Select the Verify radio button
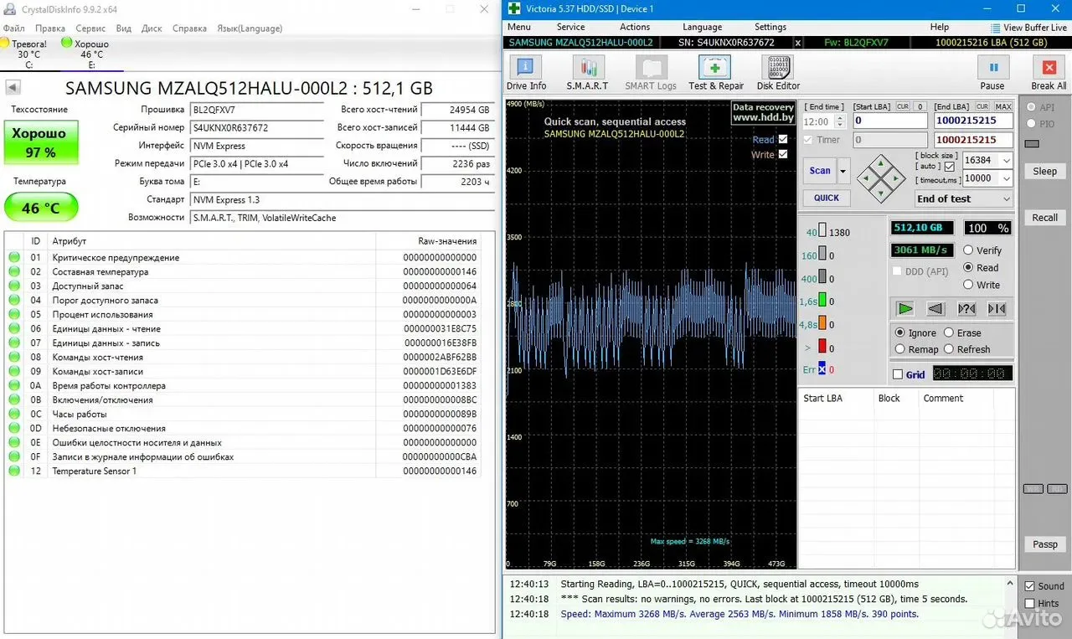The image size is (1072, 639). pos(968,250)
